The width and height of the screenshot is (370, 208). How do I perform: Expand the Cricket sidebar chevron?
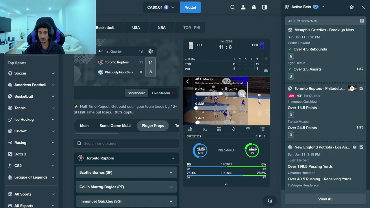click(x=53, y=131)
